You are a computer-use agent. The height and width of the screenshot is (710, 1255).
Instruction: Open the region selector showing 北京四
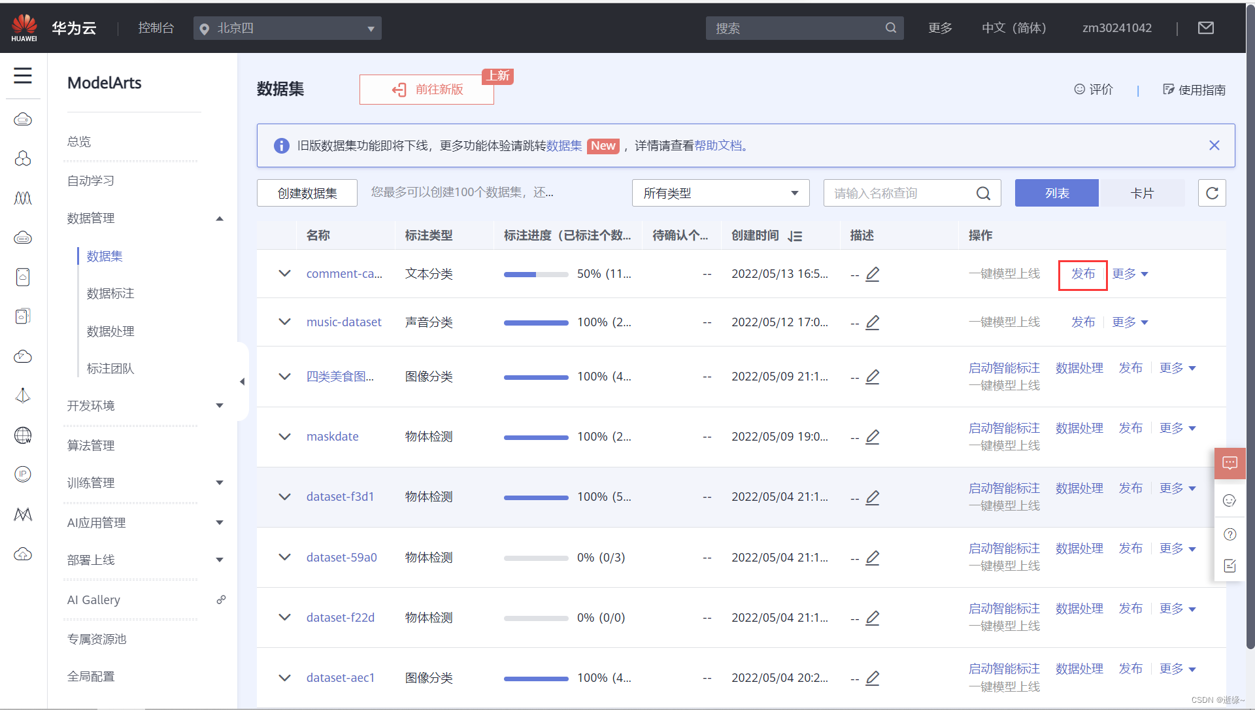click(x=288, y=28)
